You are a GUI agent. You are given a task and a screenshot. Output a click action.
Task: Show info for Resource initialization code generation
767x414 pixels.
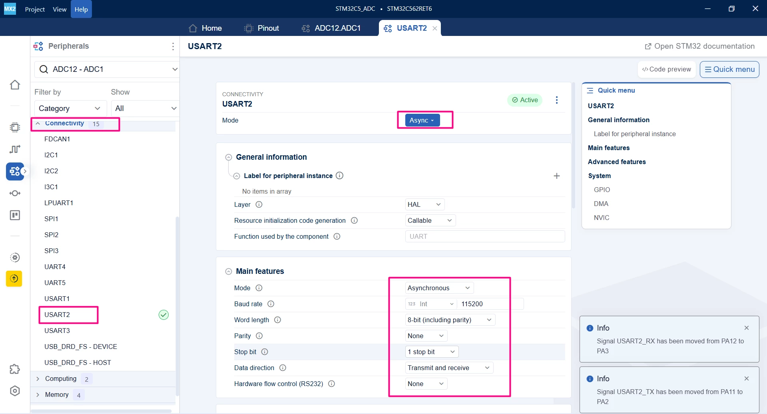[x=354, y=220]
